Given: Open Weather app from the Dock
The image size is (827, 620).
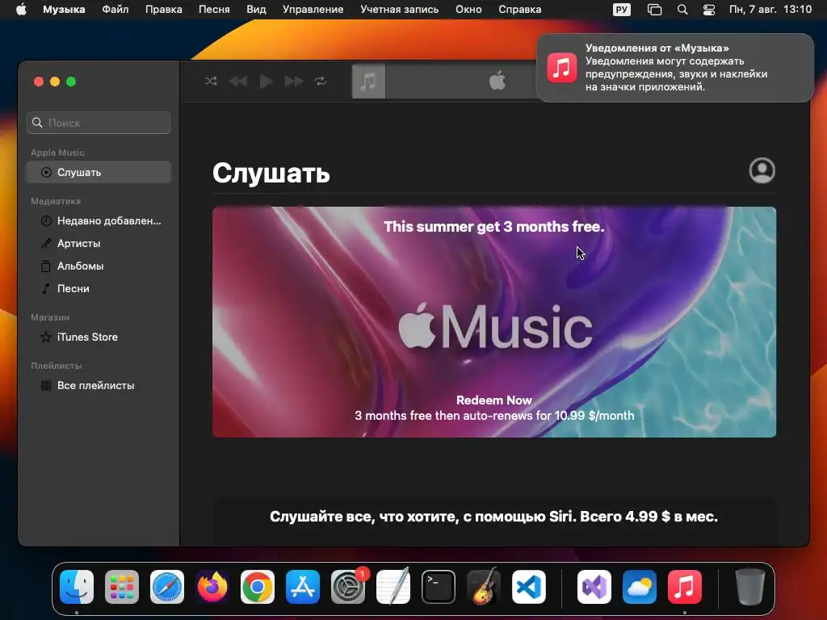Looking at the screenshot, I should pos(640,587).
